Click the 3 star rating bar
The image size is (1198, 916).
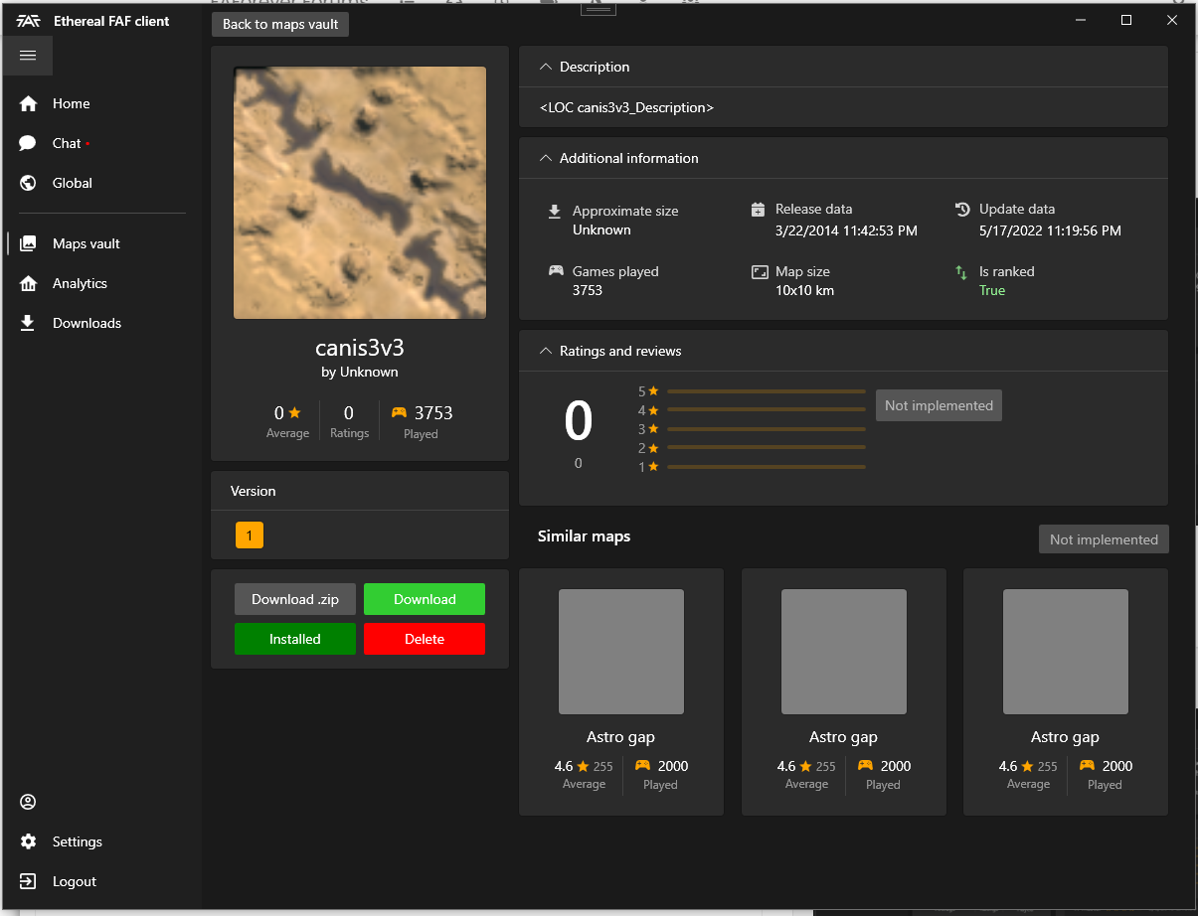(766, 429)
